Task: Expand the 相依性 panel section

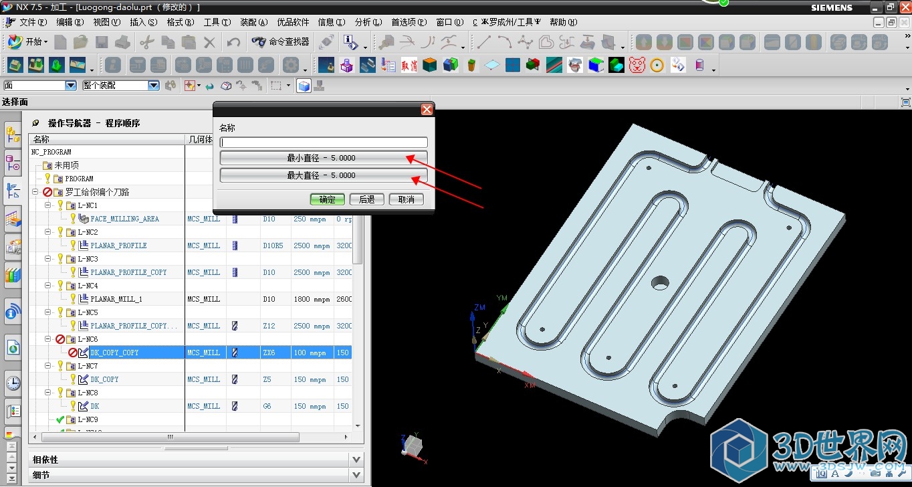Action: 357,460
